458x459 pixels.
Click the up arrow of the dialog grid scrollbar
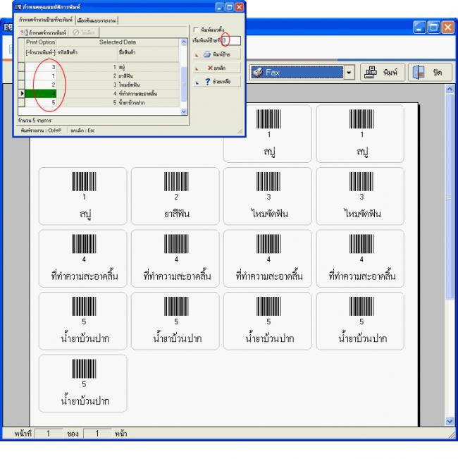click(184, 42)
